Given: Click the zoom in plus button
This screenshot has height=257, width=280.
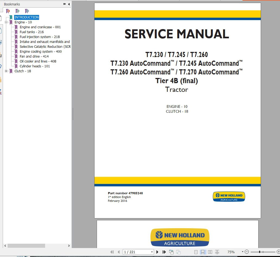Looking at the screenshot, I should pos(278,252).
